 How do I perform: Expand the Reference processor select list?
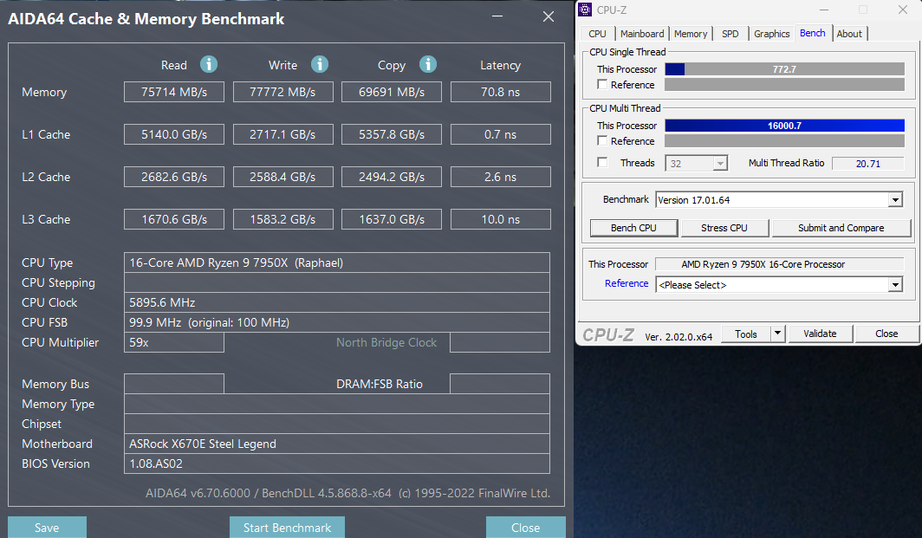tap(895, 285)
